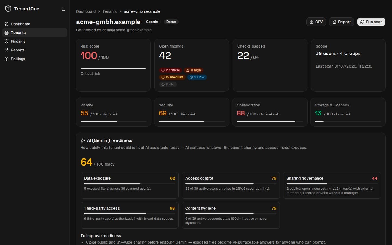Click the Dashboard breadcrumb link
Image resolution: width=392 pixels, height=245 pixels.
coord(86,11)
